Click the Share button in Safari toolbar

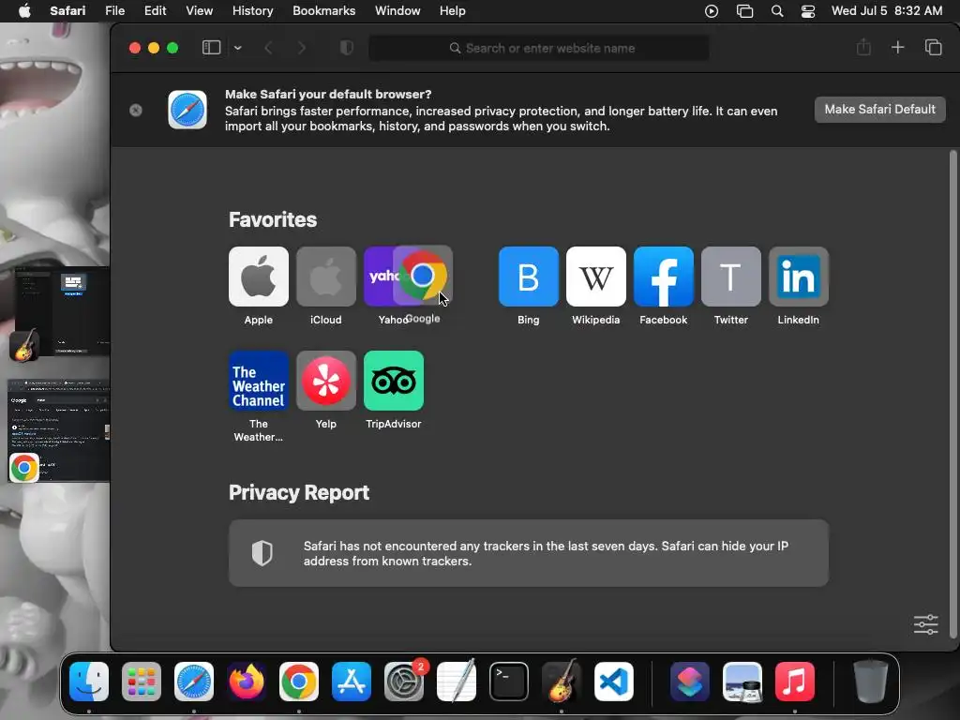coord(863,47)
